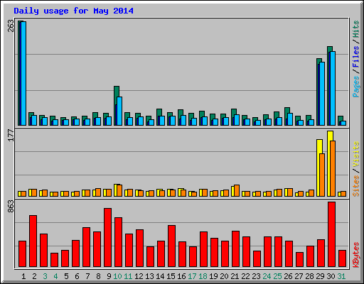Select green weekend day 10 label
The height and width of the screenshot is (284, 364).
117,276
